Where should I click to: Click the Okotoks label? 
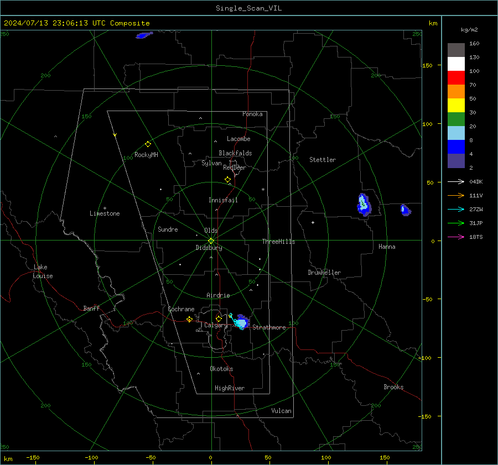point(221,369)
